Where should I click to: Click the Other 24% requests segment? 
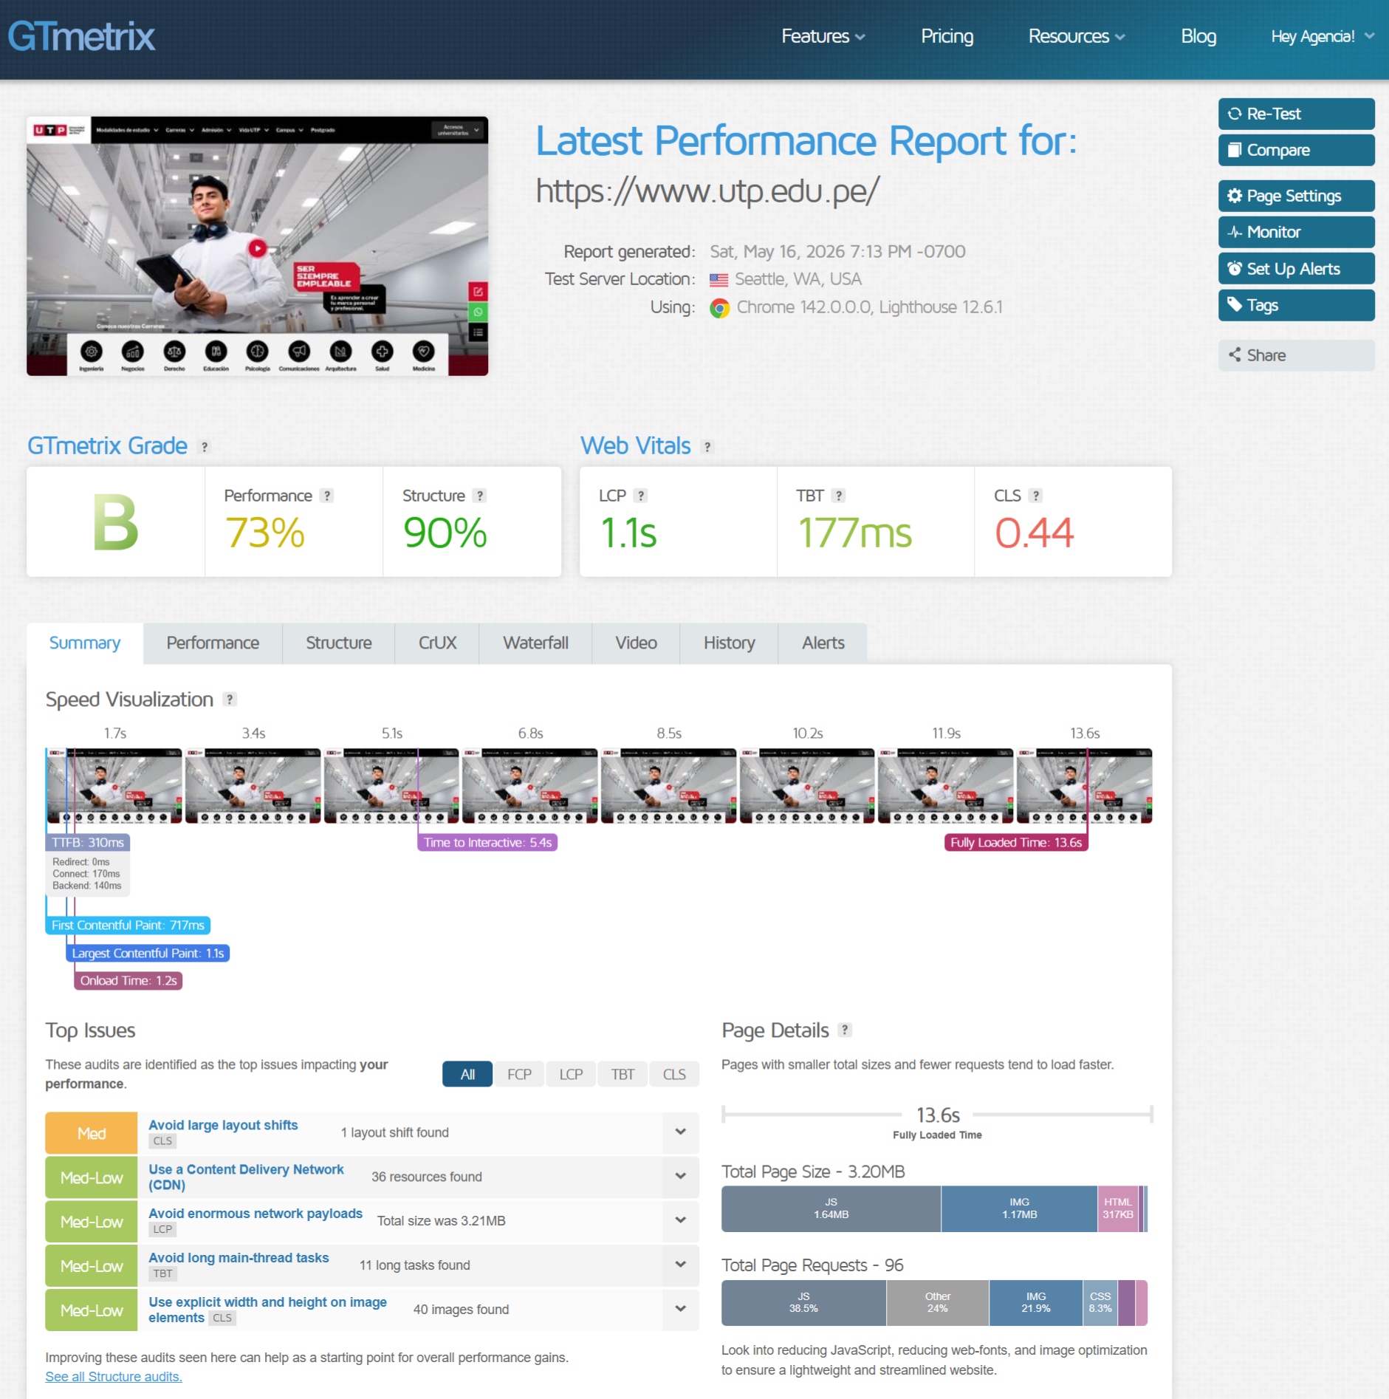pos(937,1302)
